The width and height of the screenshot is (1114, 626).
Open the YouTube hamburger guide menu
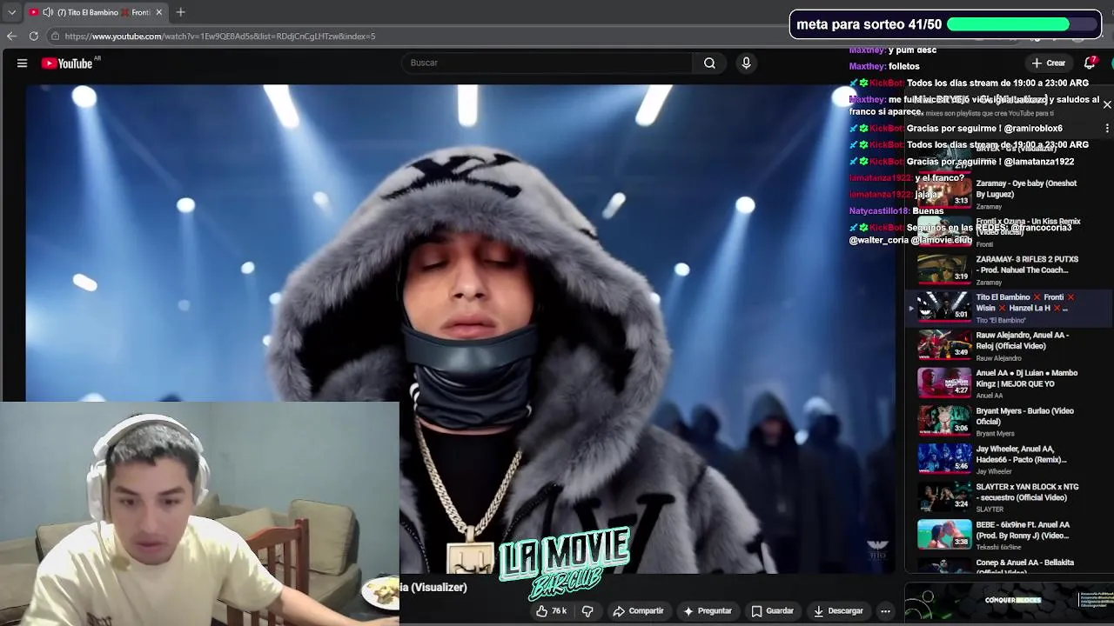pyautogui.click(x=22, y=63)
